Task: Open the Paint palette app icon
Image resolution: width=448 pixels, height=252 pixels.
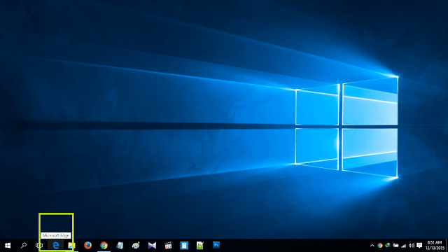Action: (x=136, y=246)
